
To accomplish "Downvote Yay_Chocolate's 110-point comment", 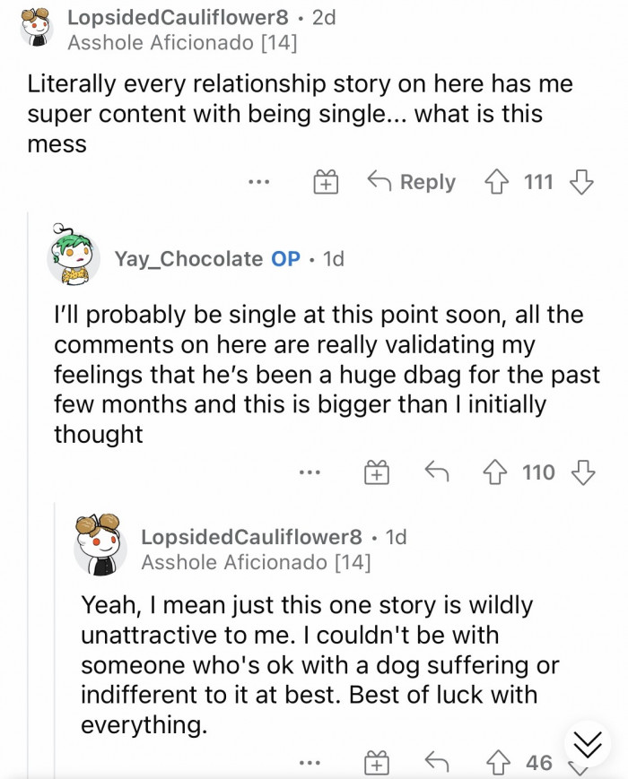I will click(582, 472).
